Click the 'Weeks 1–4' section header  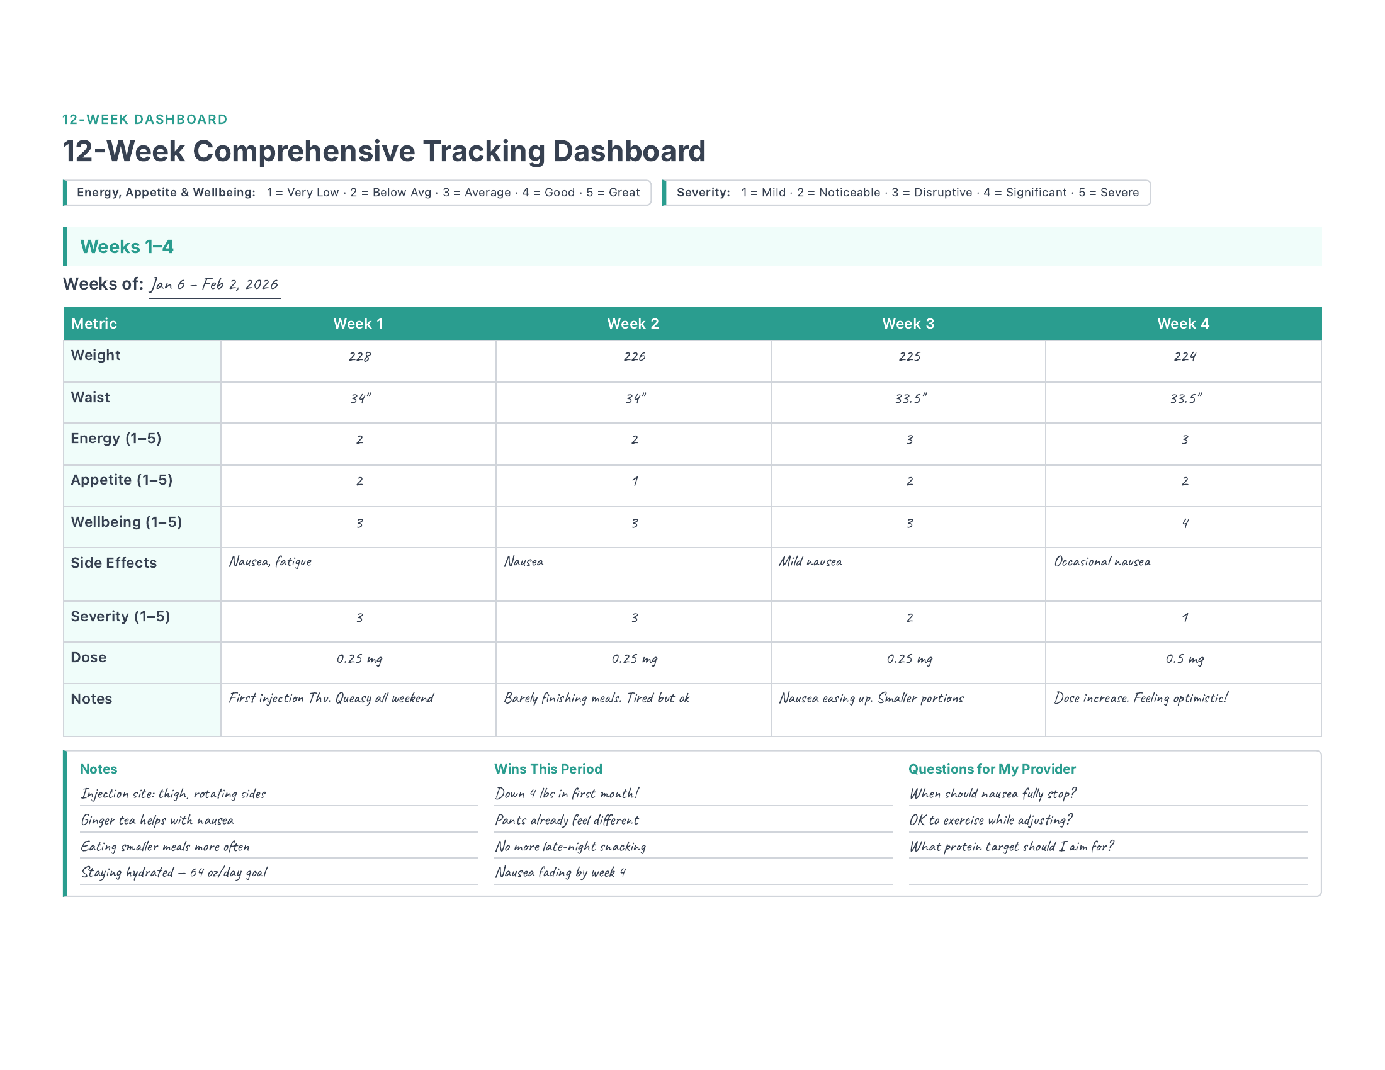coord(127,247)
